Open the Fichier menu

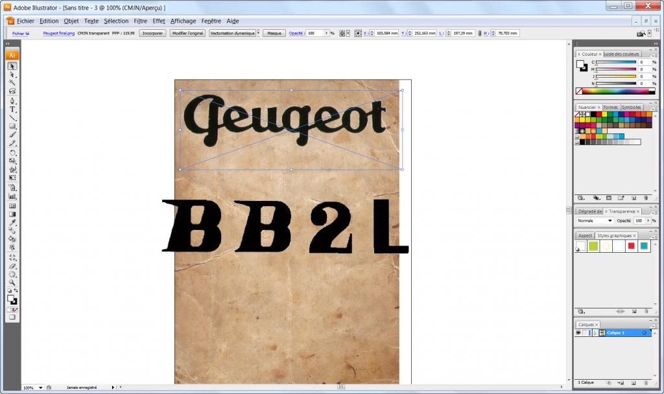tap(25, 21)
